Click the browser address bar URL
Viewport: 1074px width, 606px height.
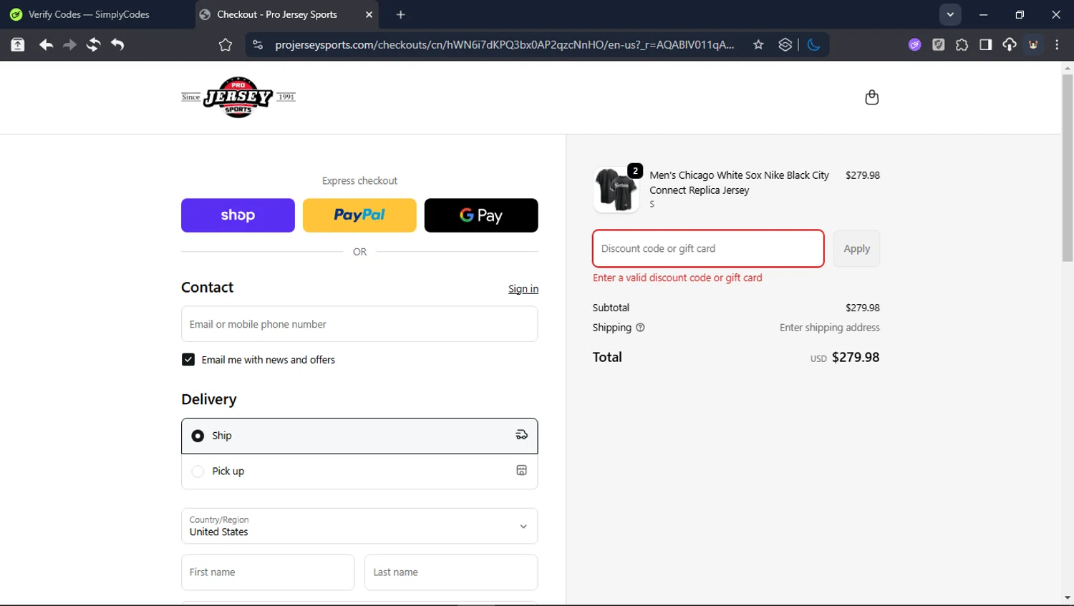tap(505, 44)
